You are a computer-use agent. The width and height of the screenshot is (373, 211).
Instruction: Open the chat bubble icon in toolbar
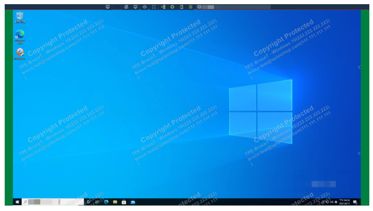(200, 7)
